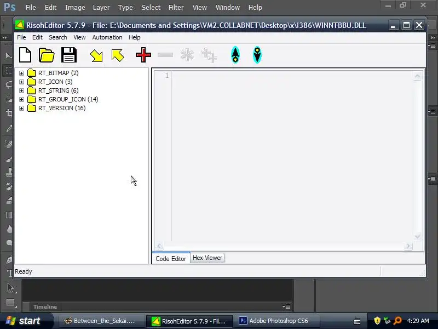Click the cyan up-arrow toolbar icon
The width and height of the screenshot is (438, 329).
coord(235,55)
